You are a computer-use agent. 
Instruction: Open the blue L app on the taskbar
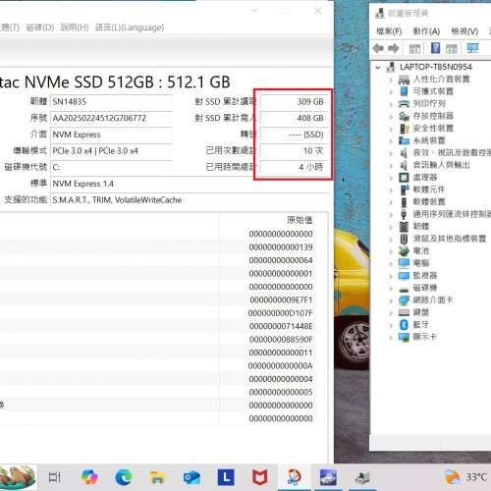pyautogui.click(x=226, y=477)
